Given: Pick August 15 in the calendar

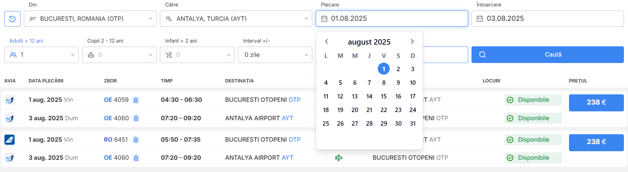Looking at the screenshot, I should [x=384, y=96].
